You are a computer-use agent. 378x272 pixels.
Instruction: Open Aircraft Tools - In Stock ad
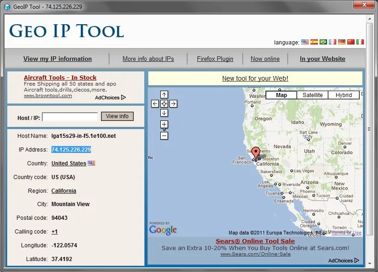point(60,77)
